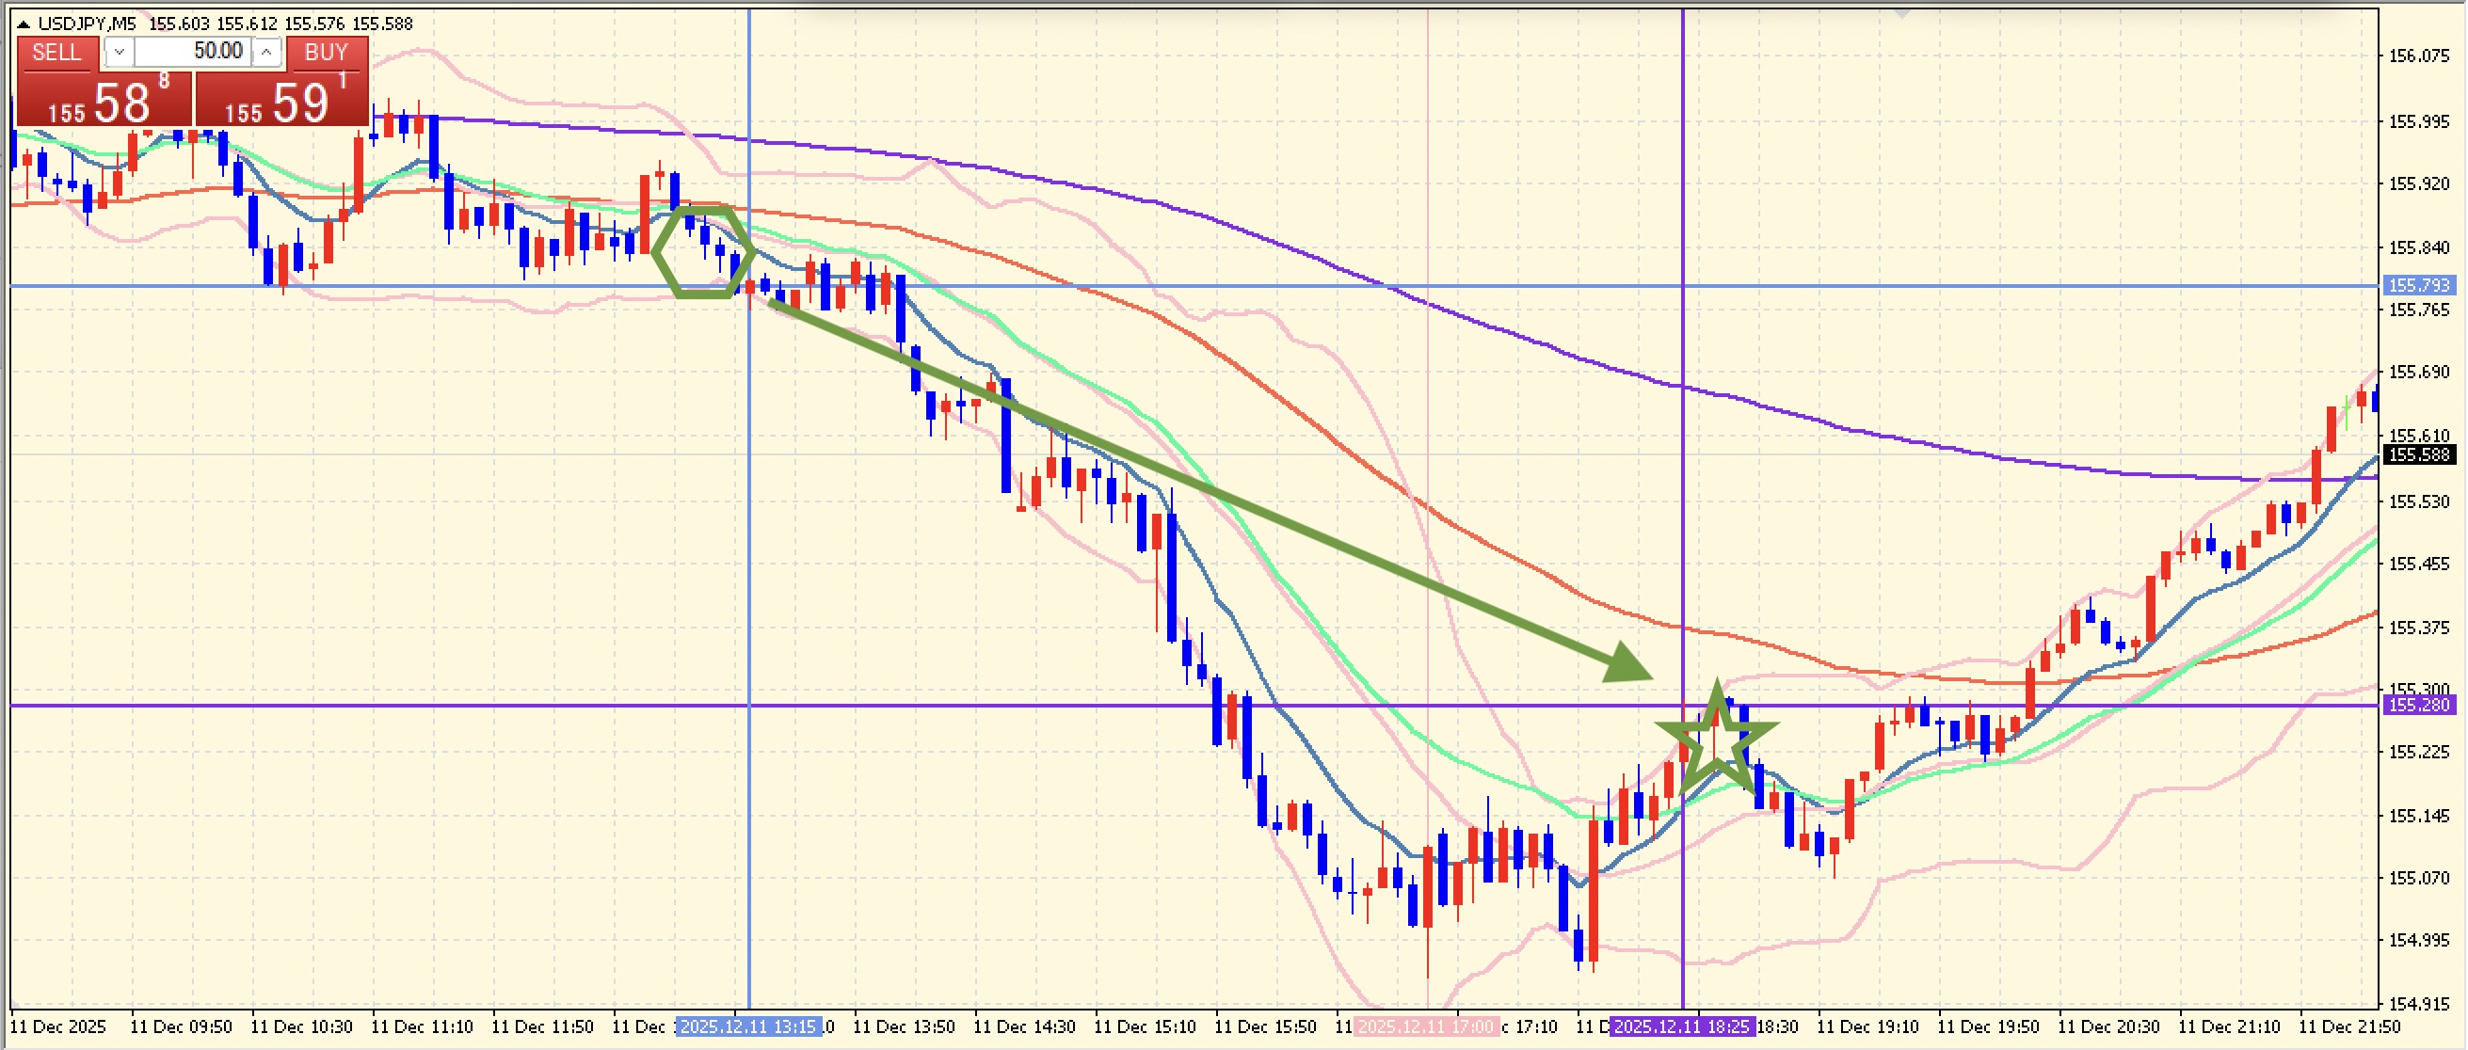The width and height of the screenshot is (2468, 1050).
Task: Collapse the one-click trading panel triangle
Action: pyautogui.click(x=24, y=24)
